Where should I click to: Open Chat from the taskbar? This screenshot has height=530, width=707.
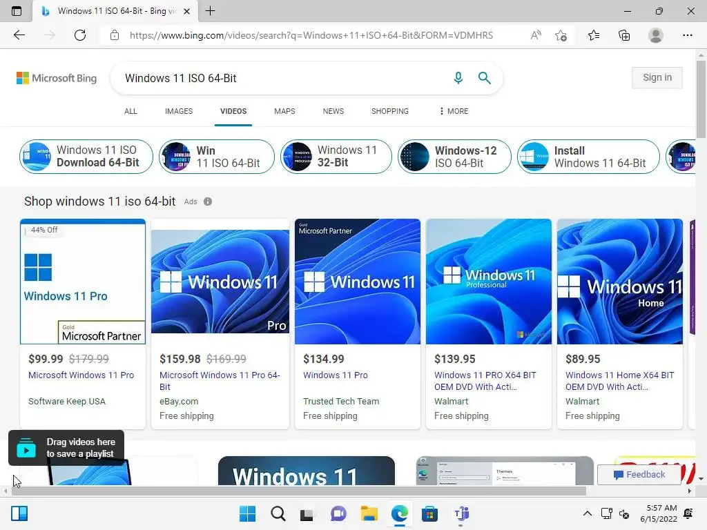tap(338, 513)
